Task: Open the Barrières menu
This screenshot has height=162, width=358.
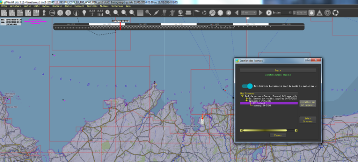Action: [92, 6]
